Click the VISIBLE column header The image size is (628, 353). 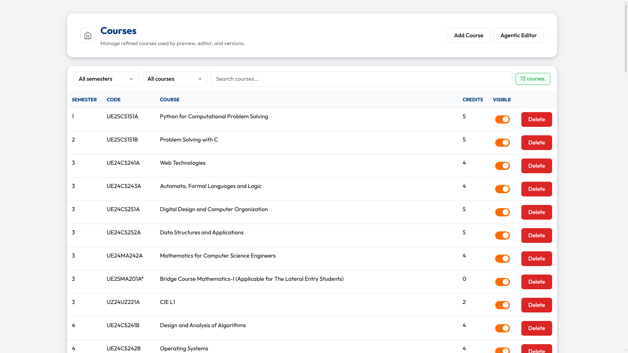[502, 100]
